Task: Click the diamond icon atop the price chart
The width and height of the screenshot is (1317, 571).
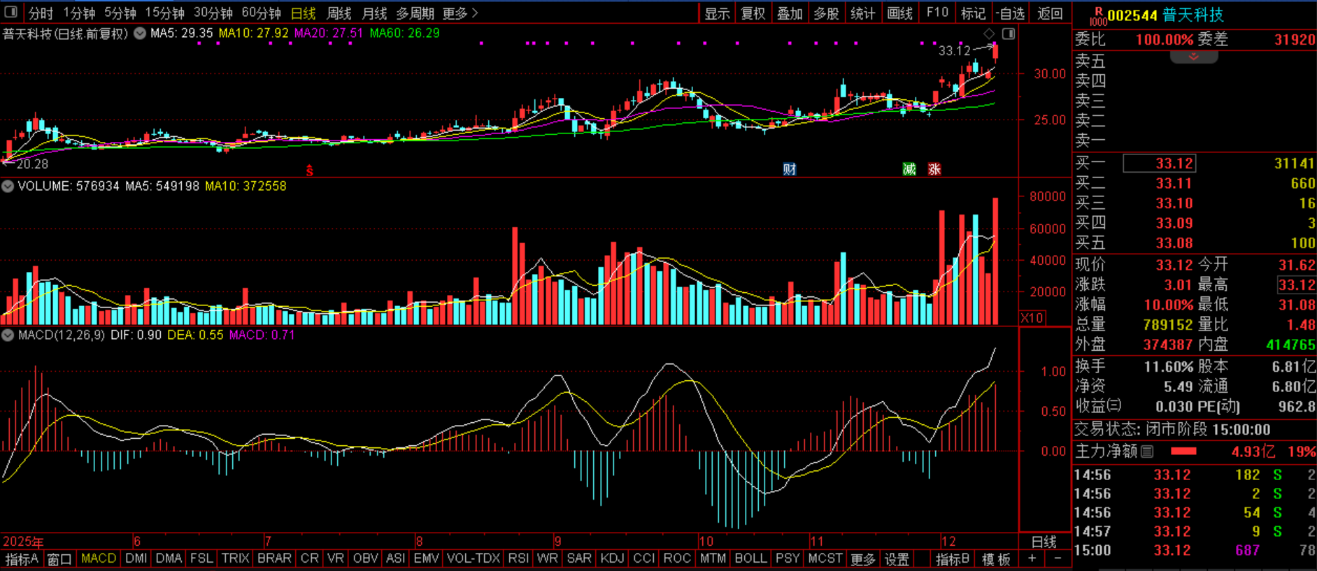Action: click(989, 34)
